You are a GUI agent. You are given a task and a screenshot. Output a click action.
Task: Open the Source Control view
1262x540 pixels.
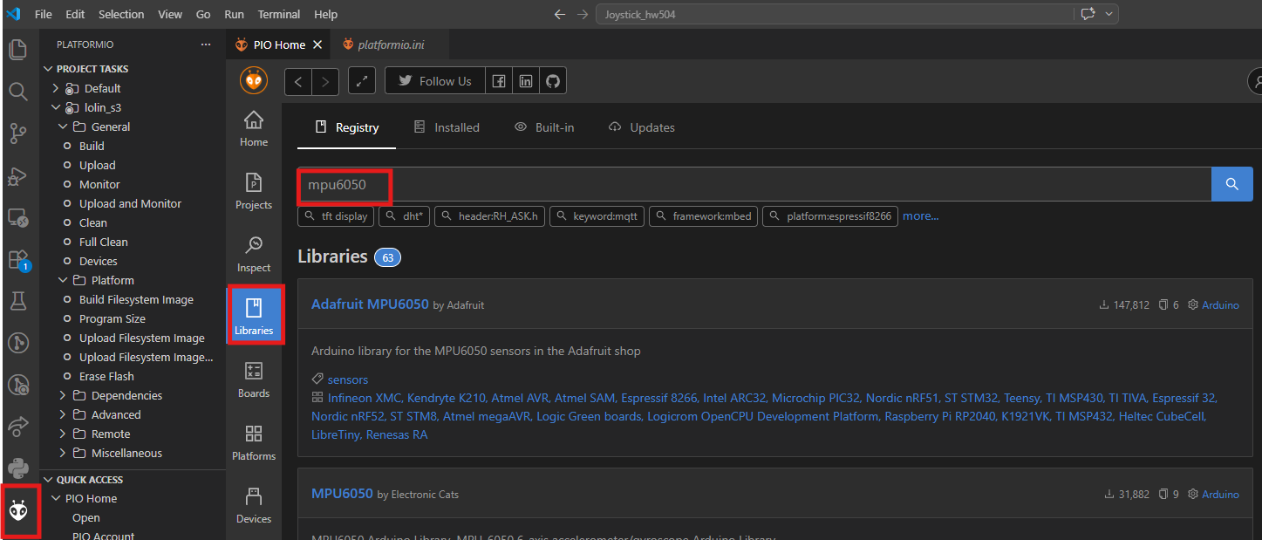[x=18, y=133]
